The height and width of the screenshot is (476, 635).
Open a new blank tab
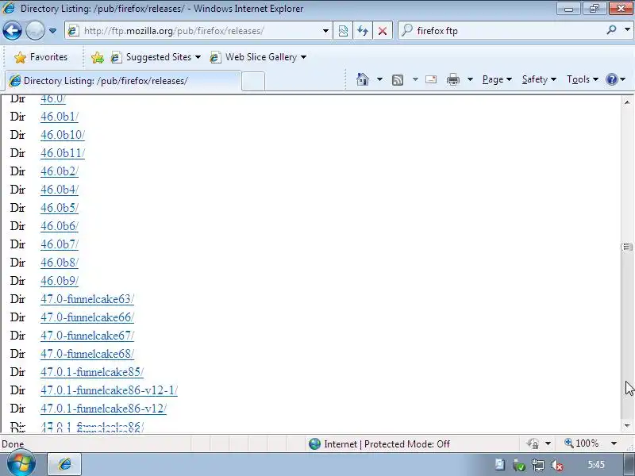click(253, 81)
